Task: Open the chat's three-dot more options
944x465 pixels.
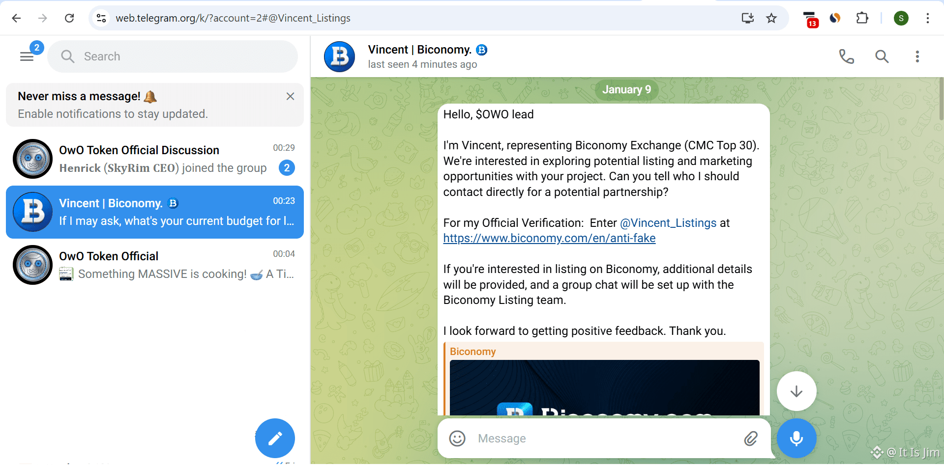Action: click(917, 56)
